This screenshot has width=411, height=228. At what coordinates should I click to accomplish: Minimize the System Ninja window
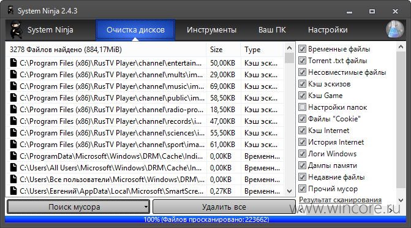point(349,12)
